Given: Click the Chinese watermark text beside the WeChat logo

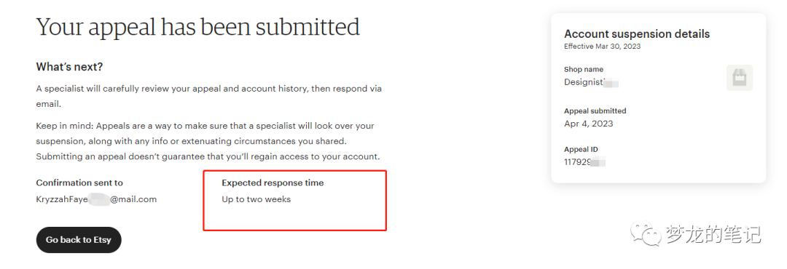Looking at the screenshot, I should click(713, 234).
